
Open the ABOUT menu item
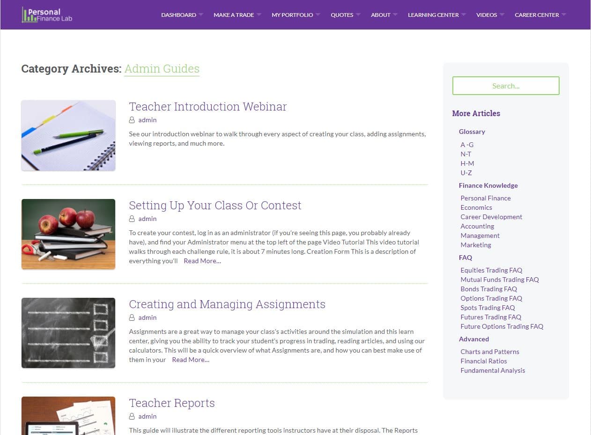[381, 15]
